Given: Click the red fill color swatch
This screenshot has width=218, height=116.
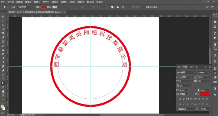Looking at the screenshot, I should (44, 7).
